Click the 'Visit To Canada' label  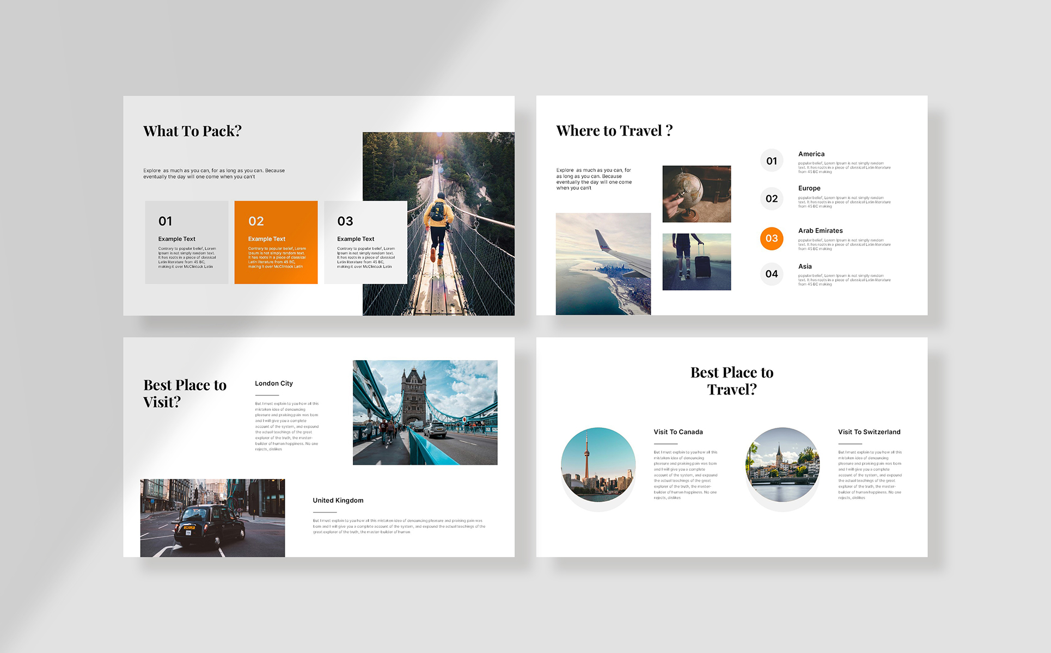678,432
